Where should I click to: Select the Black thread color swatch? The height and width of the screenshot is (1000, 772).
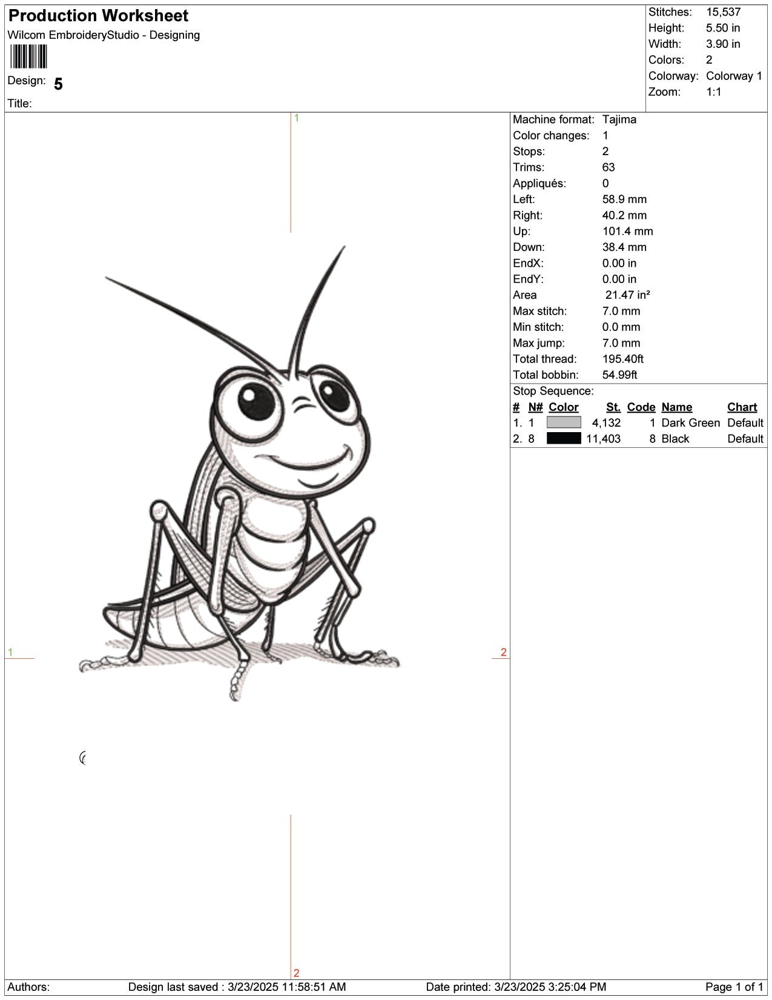563,439
